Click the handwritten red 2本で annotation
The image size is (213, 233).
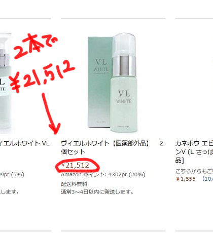(36, 46)
